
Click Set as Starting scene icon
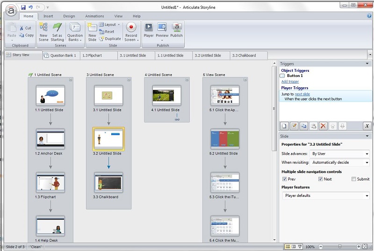coord(57,31)
